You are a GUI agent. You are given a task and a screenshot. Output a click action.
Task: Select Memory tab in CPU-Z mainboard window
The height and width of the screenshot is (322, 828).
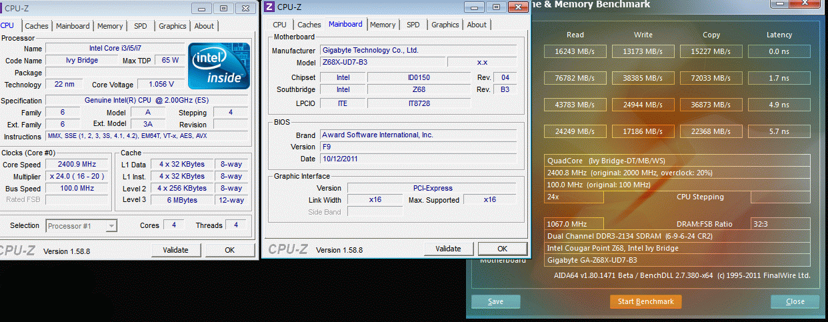[x=383, y=25]
